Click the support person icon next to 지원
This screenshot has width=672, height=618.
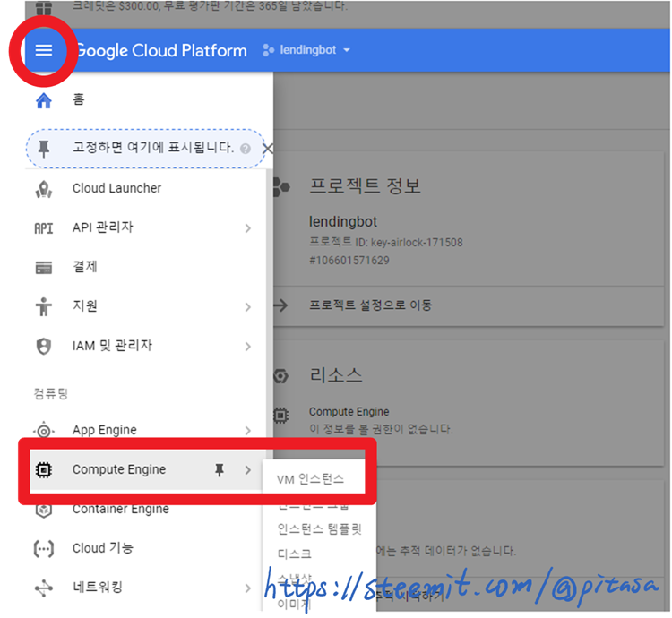[44, 306]
